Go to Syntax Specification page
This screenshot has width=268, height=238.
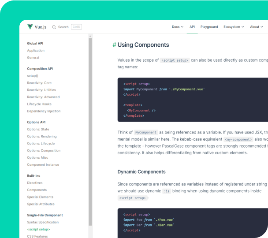pos(43,222)
